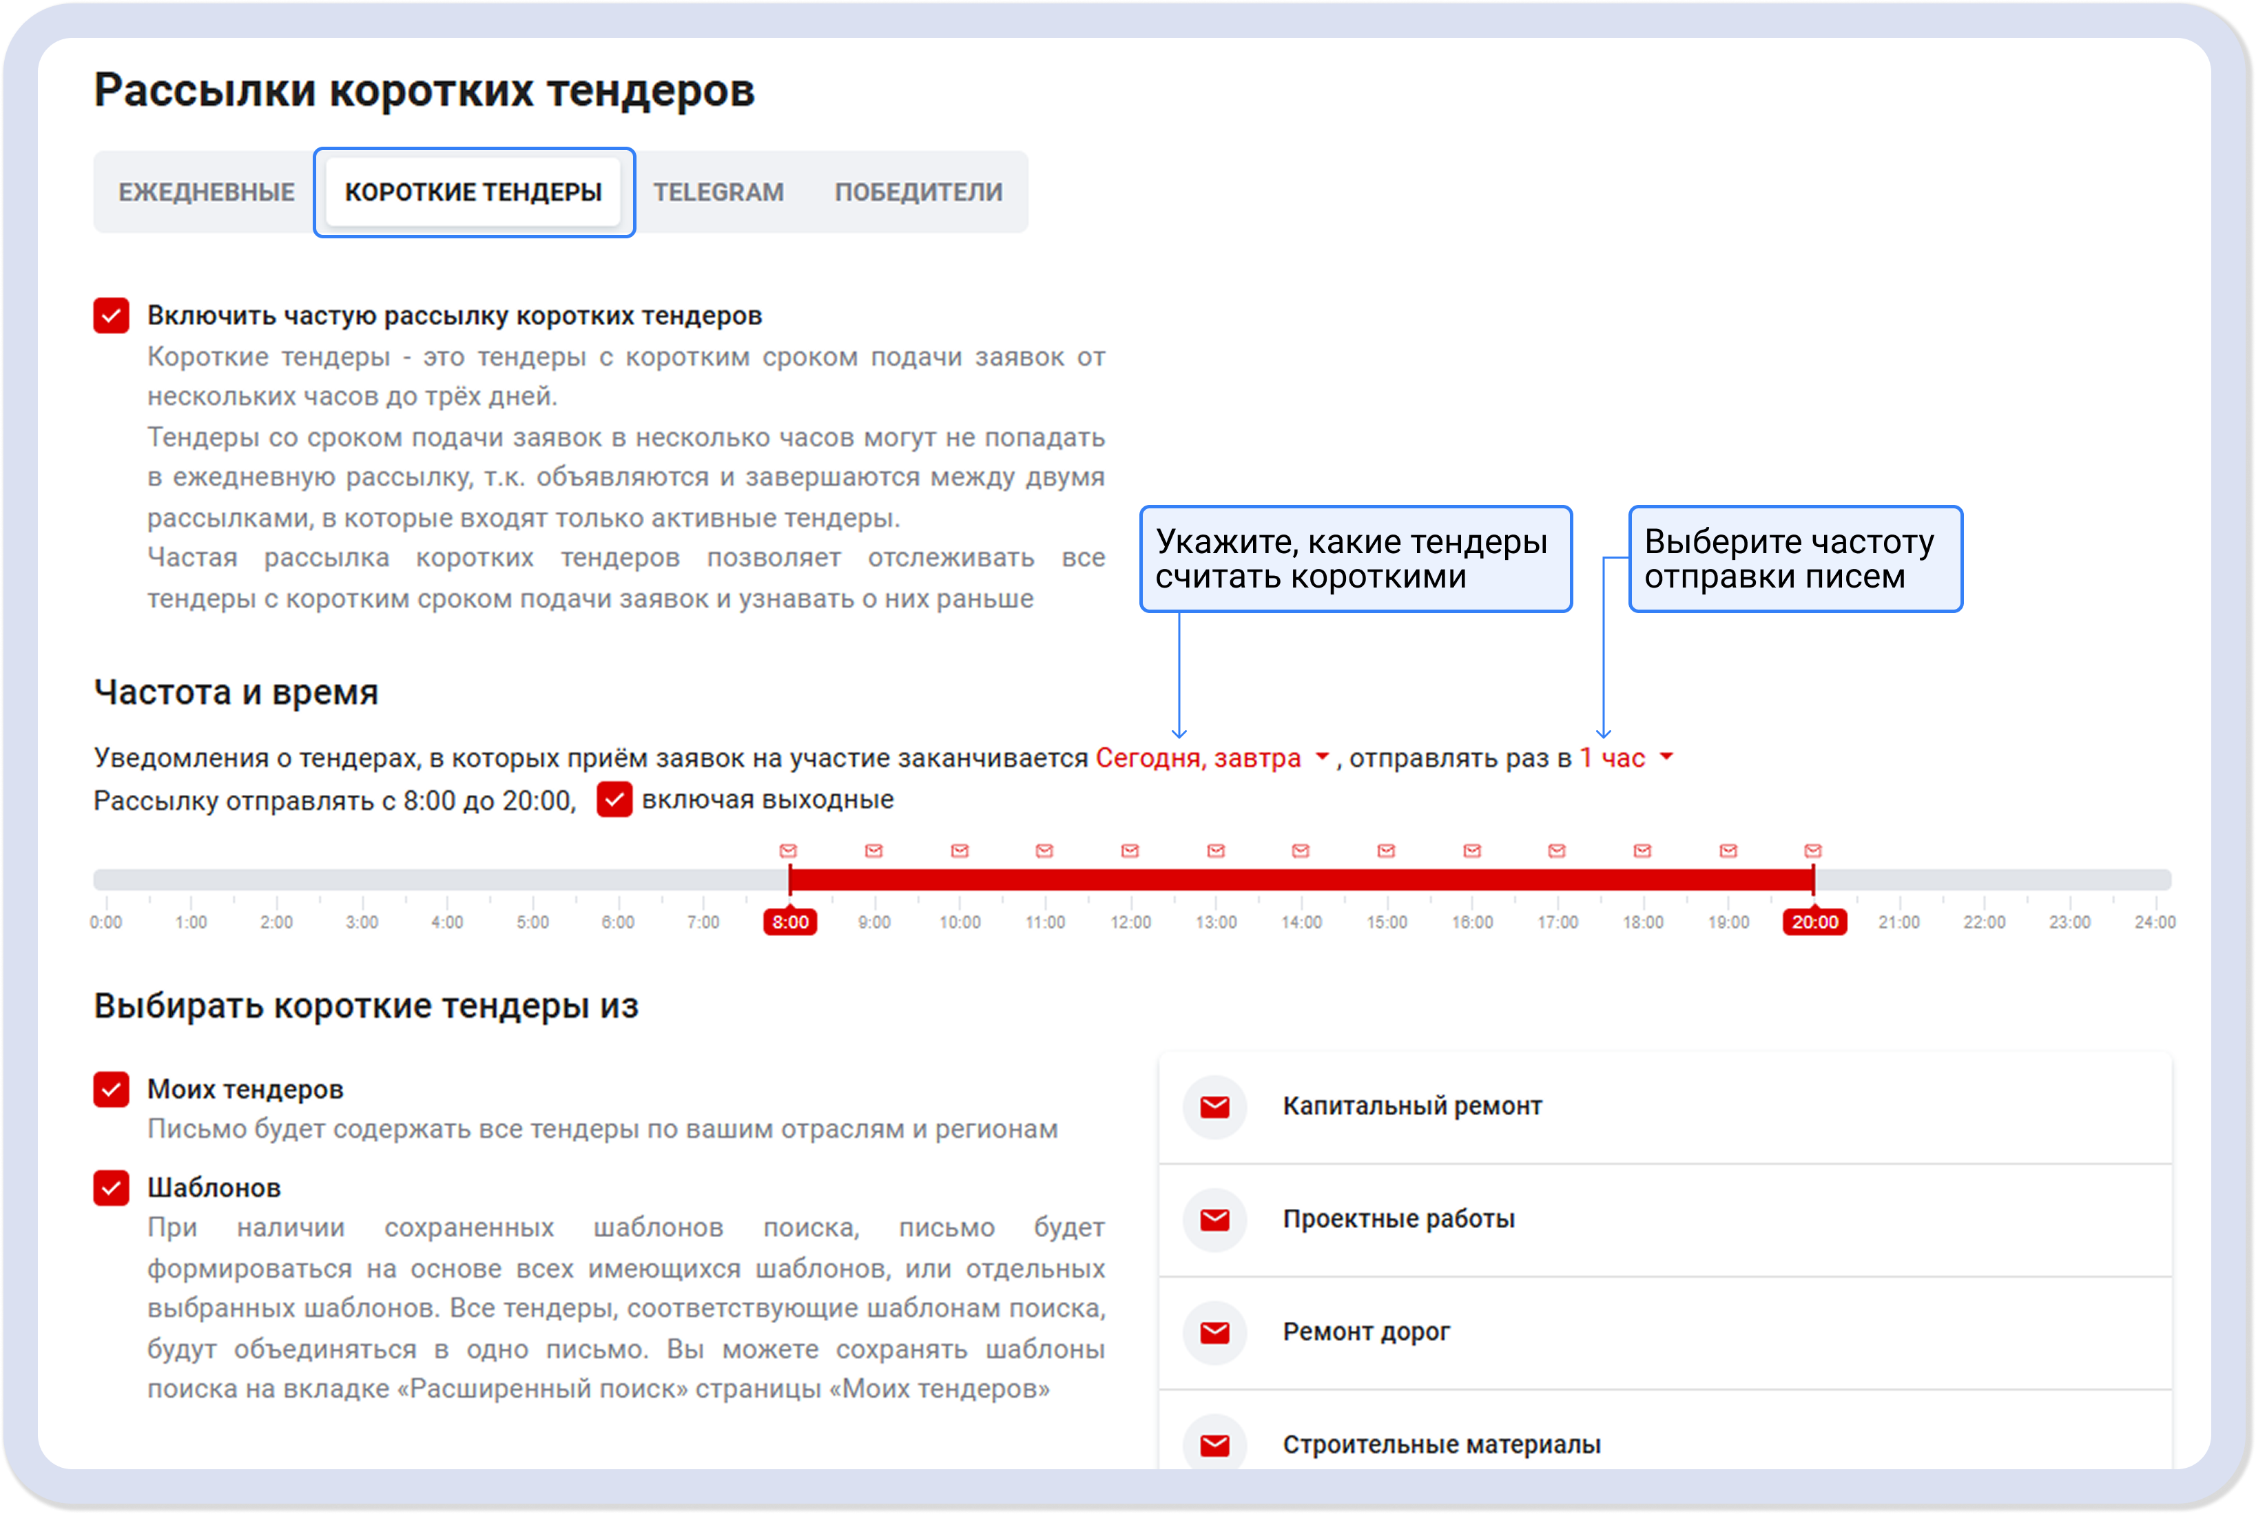The height and width of the screenshot is (1514, 2256).
Task: Toggle the Шаблонов checkbox off
Action: click(112, 1189)
